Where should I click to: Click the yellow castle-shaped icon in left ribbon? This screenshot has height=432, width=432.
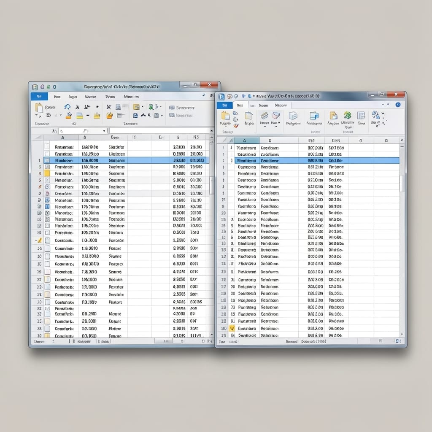click(97, 116)
